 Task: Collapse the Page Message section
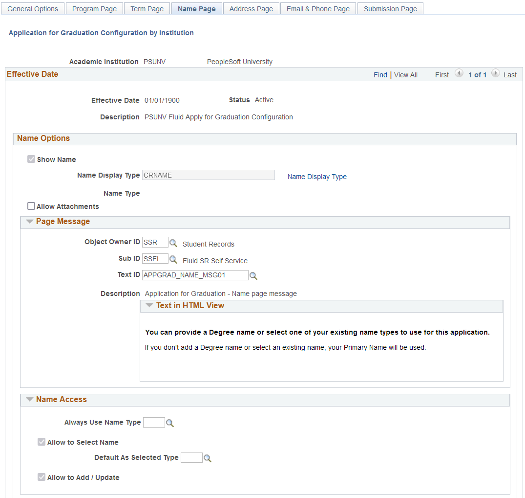(x=29, y=221)
